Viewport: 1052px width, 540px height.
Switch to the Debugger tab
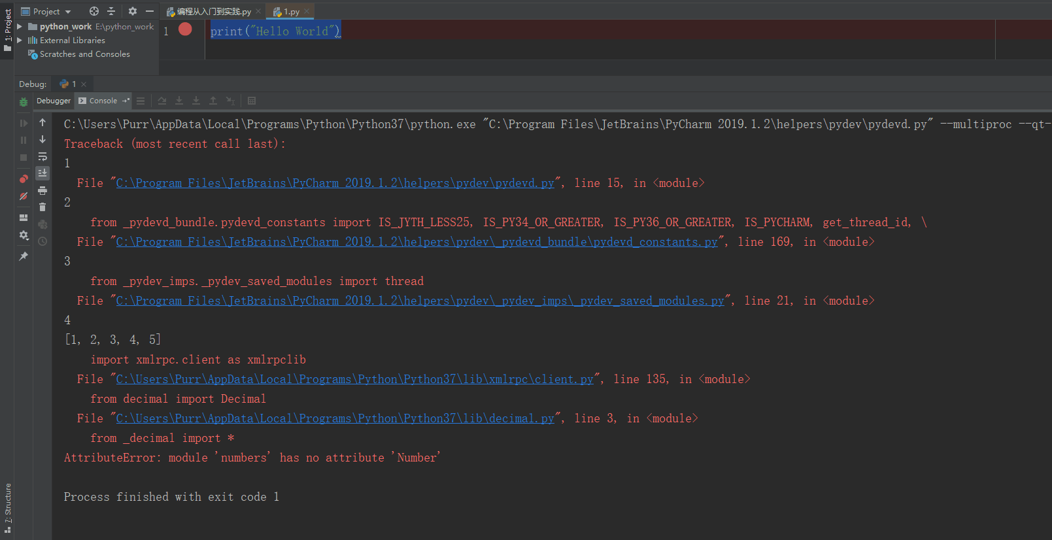(x=54, y=101)
